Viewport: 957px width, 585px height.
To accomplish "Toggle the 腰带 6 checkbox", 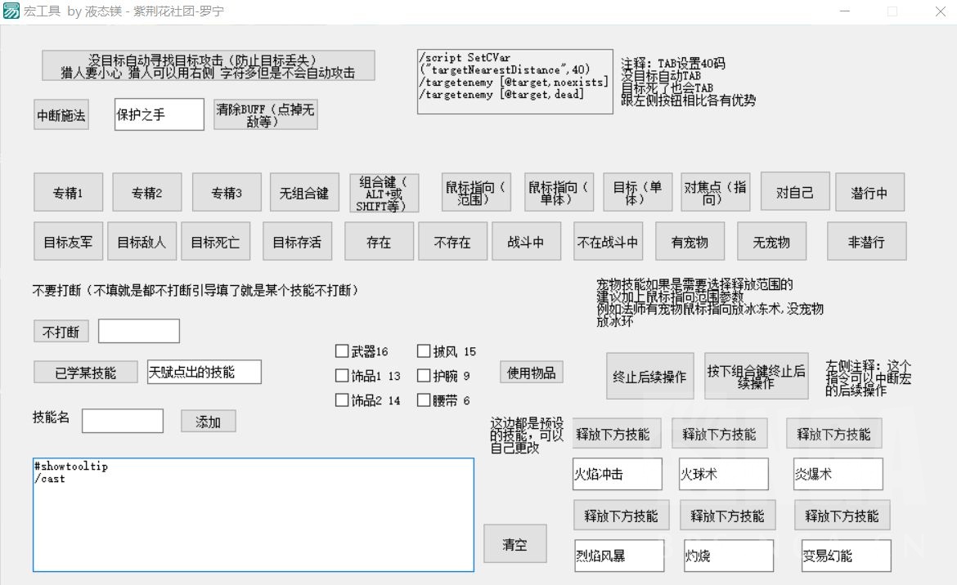I will click(425, 400).
